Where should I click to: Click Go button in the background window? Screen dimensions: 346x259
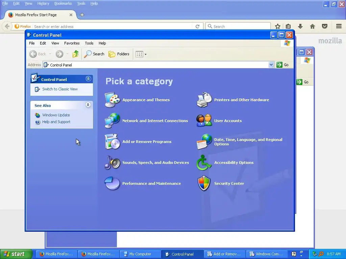[302, 82]
